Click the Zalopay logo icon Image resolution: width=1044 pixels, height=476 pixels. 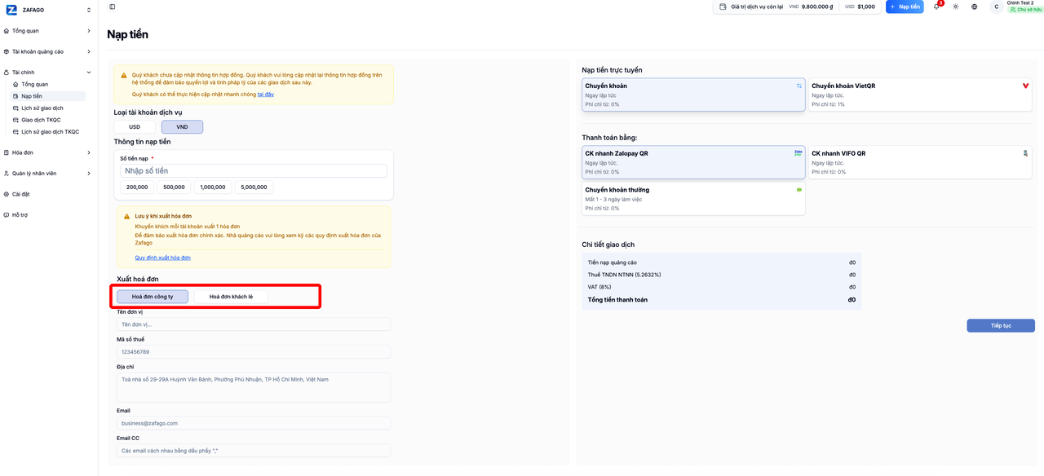[798, 152]
